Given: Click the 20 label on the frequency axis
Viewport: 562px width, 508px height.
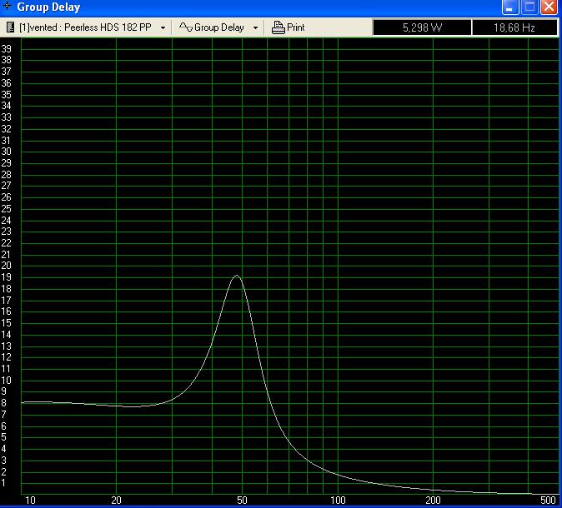Looking at the screenshot, I should coord(116,501).
